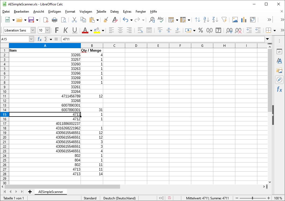Screen dimensions: 285x201
Task: Sort descending Z to A
Action: click(215, 20)
